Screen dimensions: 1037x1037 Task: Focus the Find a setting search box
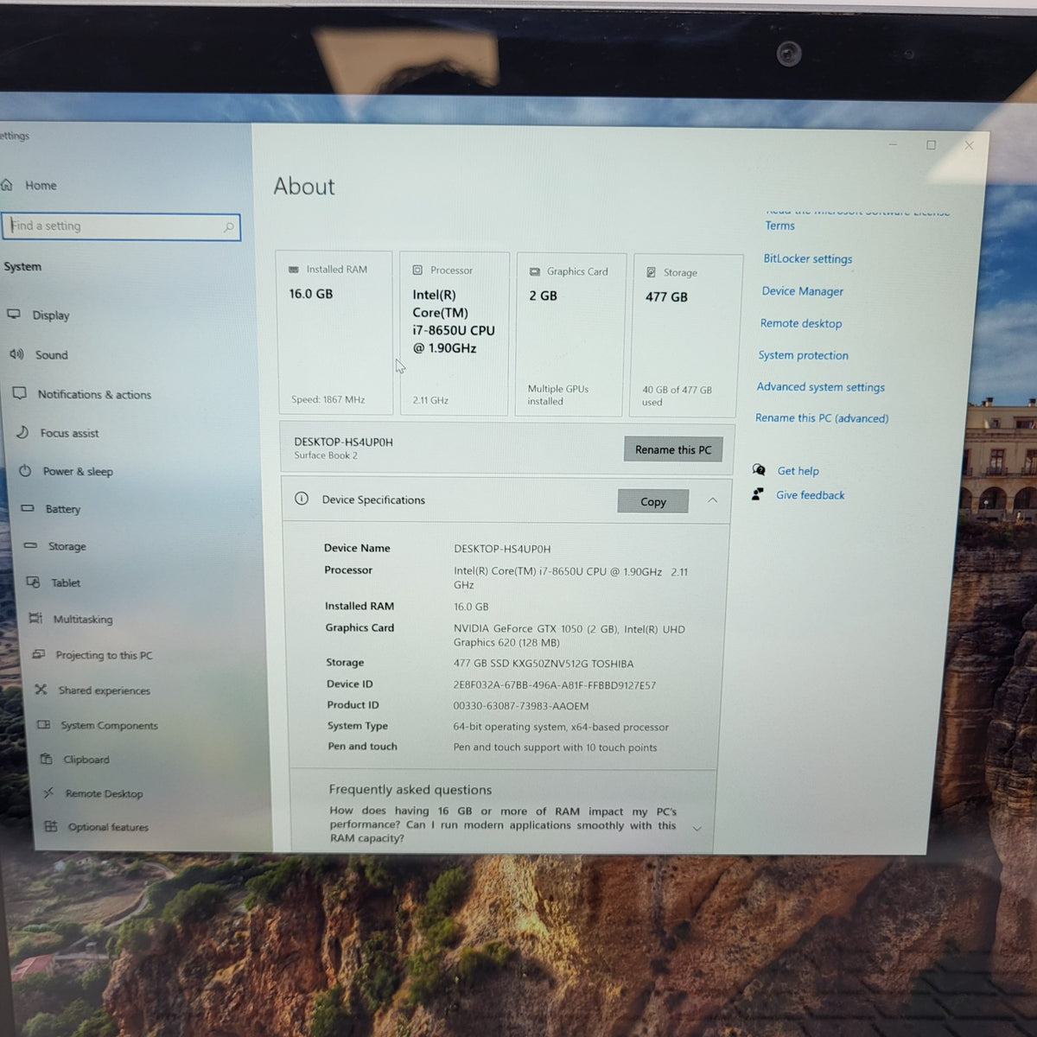121,226
